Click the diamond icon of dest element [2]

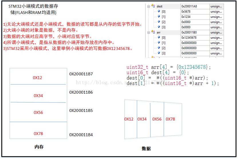pyautogui.click(x=159, y=21)
